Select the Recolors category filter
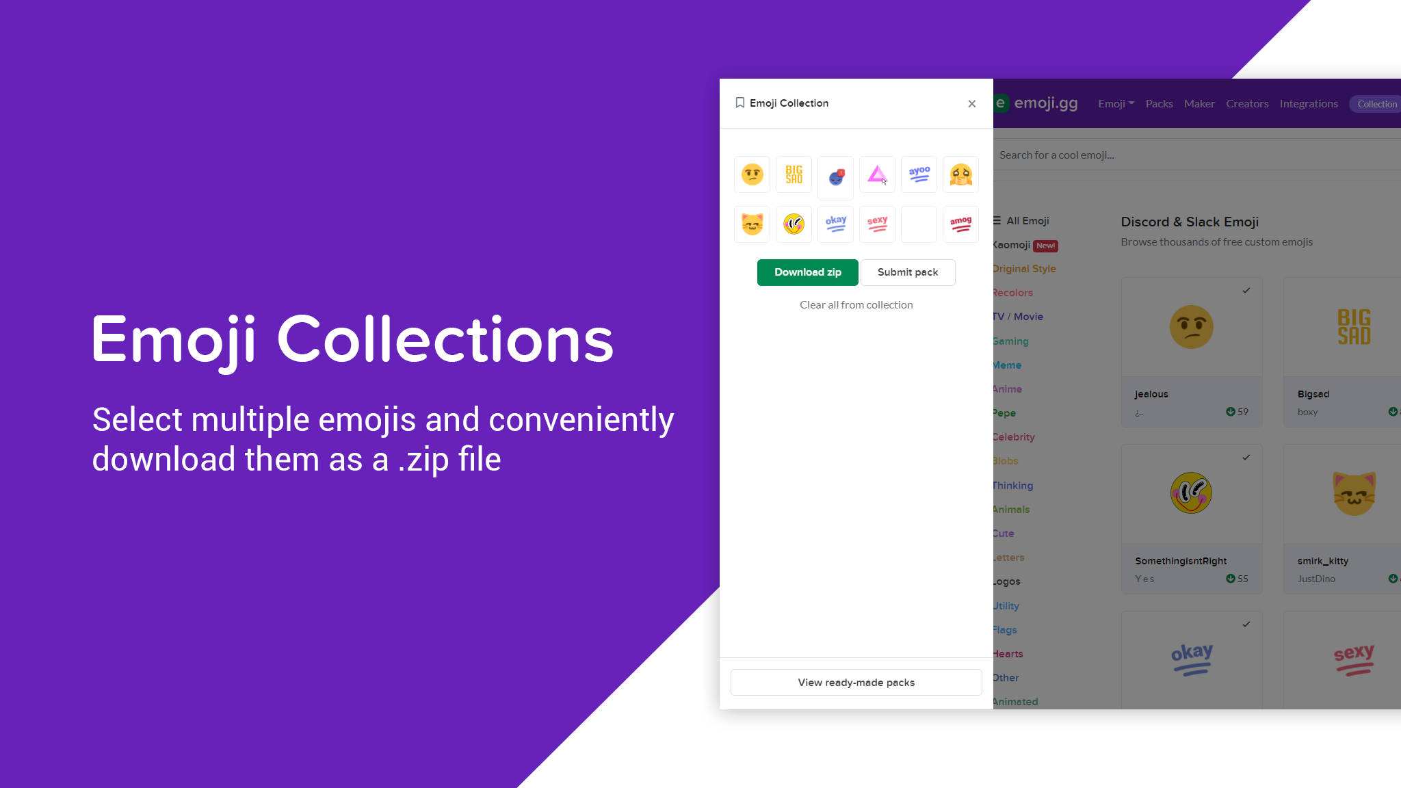 click(1012, 293)
